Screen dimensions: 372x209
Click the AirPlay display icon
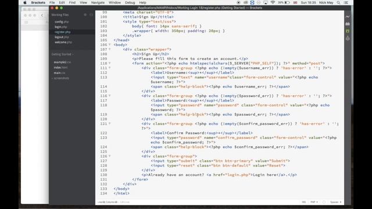coord(266,2)
